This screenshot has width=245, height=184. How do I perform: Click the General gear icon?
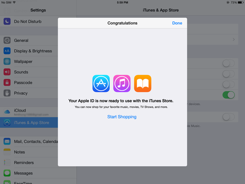(7, 40)
